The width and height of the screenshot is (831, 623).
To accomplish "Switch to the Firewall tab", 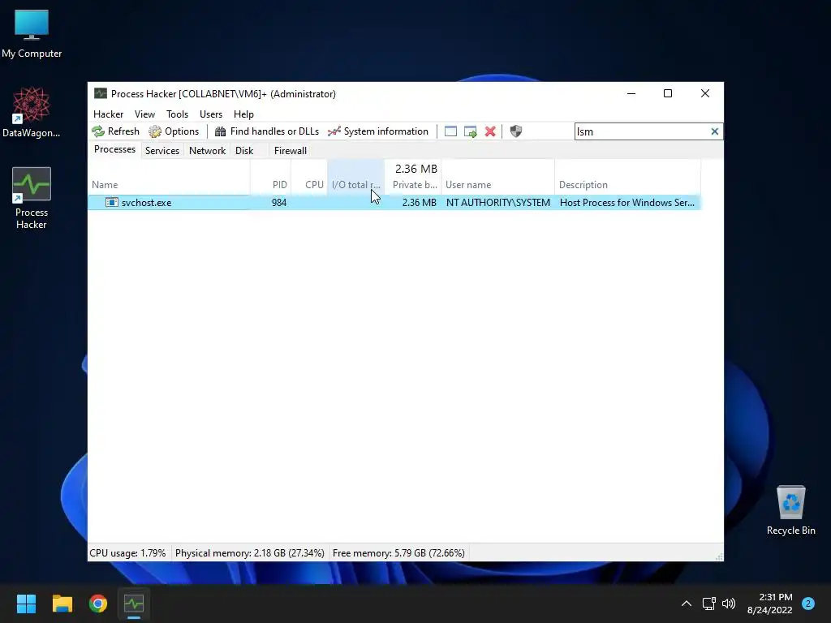I will click(290, 150).
